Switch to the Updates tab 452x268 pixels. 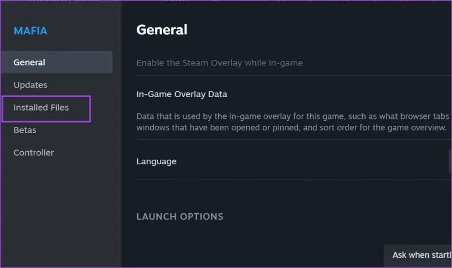point(31,85)
